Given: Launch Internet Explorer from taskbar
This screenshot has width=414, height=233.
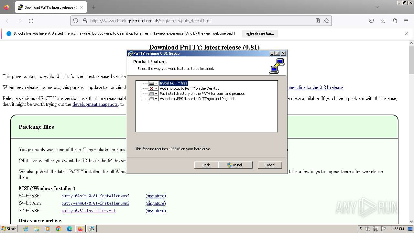Looking at the screenshot, I should [x=26, y=229].
